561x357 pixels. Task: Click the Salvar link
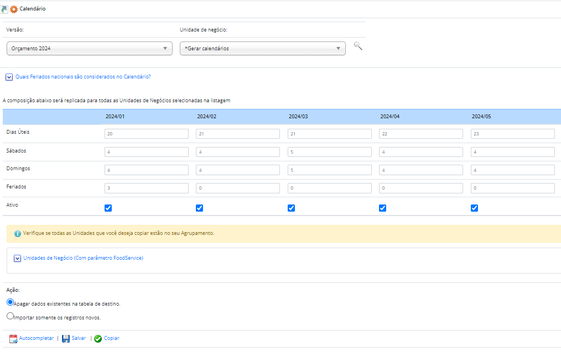(79, 338)
